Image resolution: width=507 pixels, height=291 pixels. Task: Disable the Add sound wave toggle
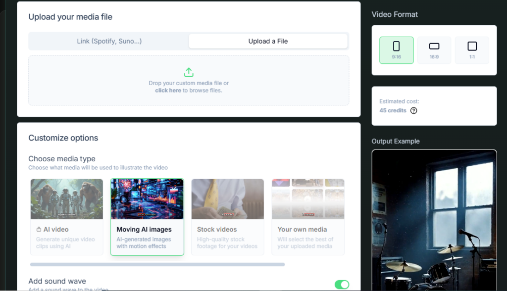(x=342, y=285)
